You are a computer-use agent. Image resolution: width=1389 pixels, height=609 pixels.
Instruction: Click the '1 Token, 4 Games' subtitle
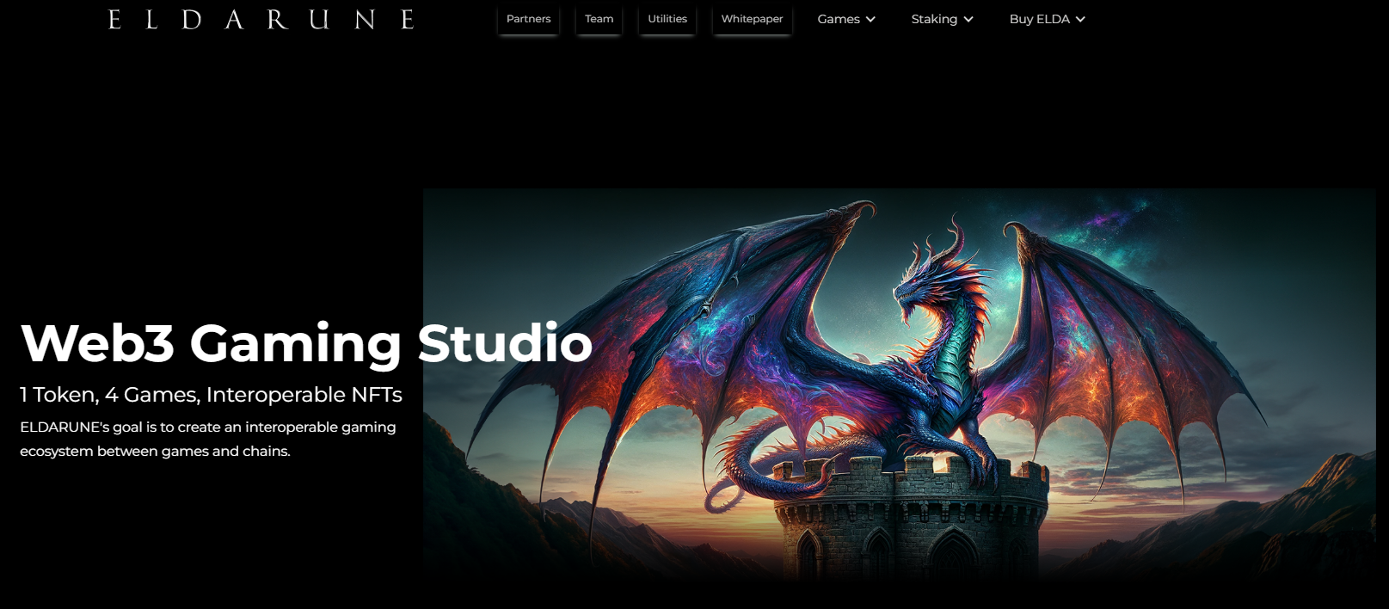pos(211,395)
